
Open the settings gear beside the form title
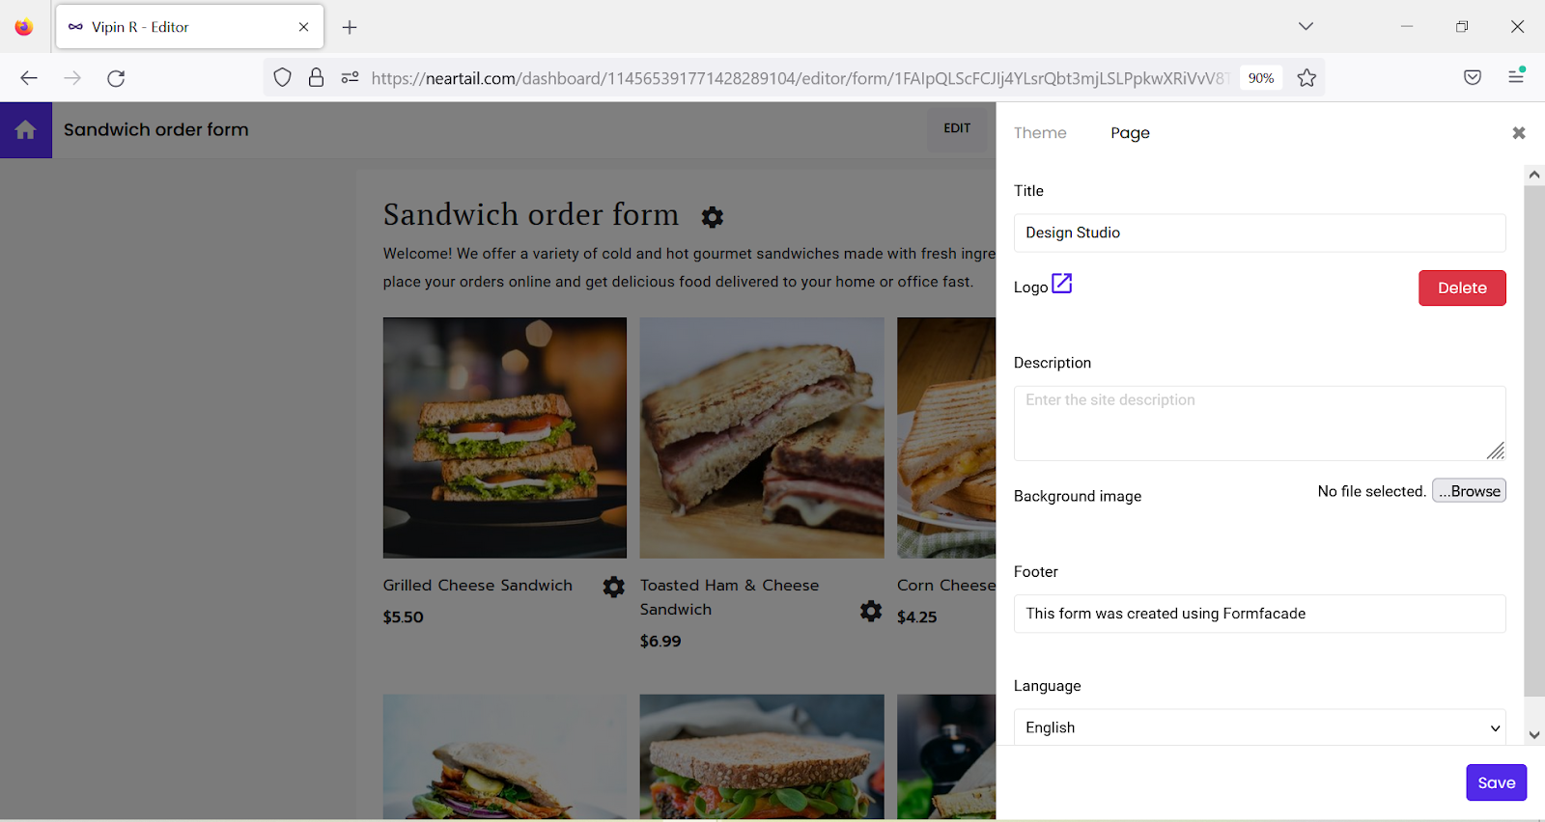(712, 217)
